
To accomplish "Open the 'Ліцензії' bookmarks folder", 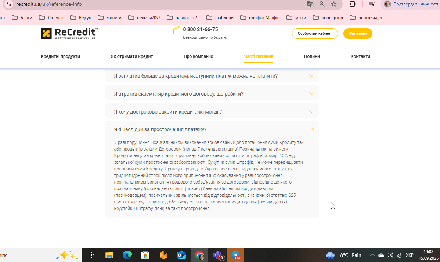I will click(x=51, y=18).
